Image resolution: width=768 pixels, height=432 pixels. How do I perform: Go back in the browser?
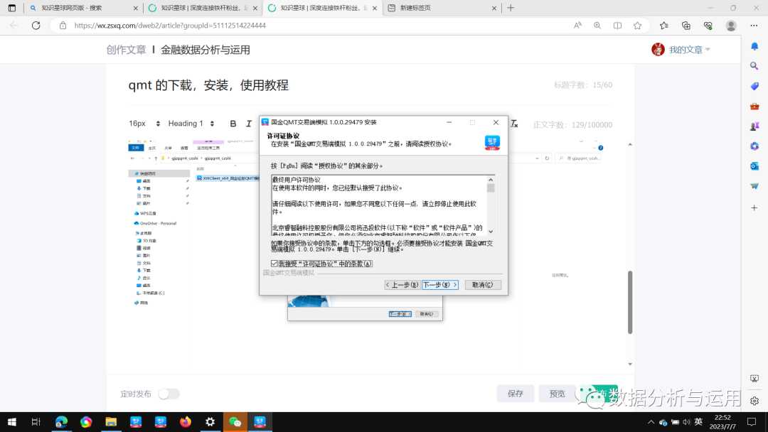[14, 26]
